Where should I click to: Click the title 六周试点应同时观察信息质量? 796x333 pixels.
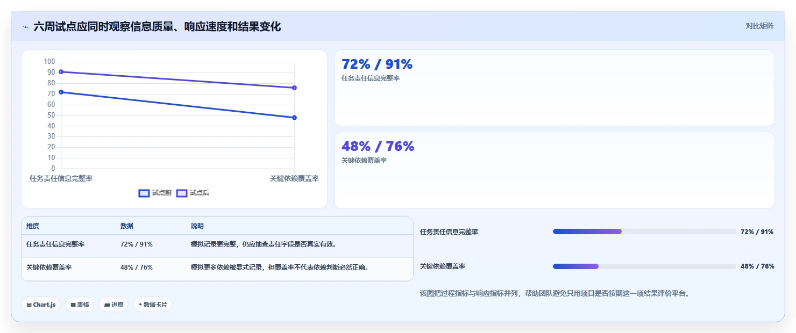(157, 27)
